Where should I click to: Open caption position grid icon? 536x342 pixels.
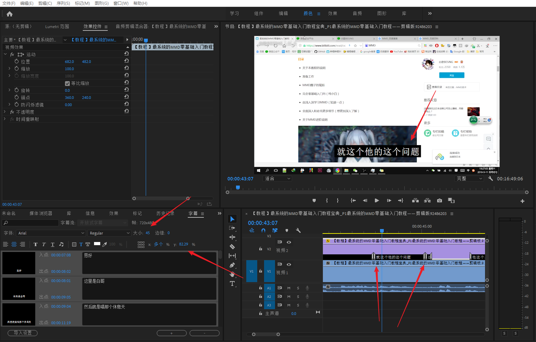[141, 244]
